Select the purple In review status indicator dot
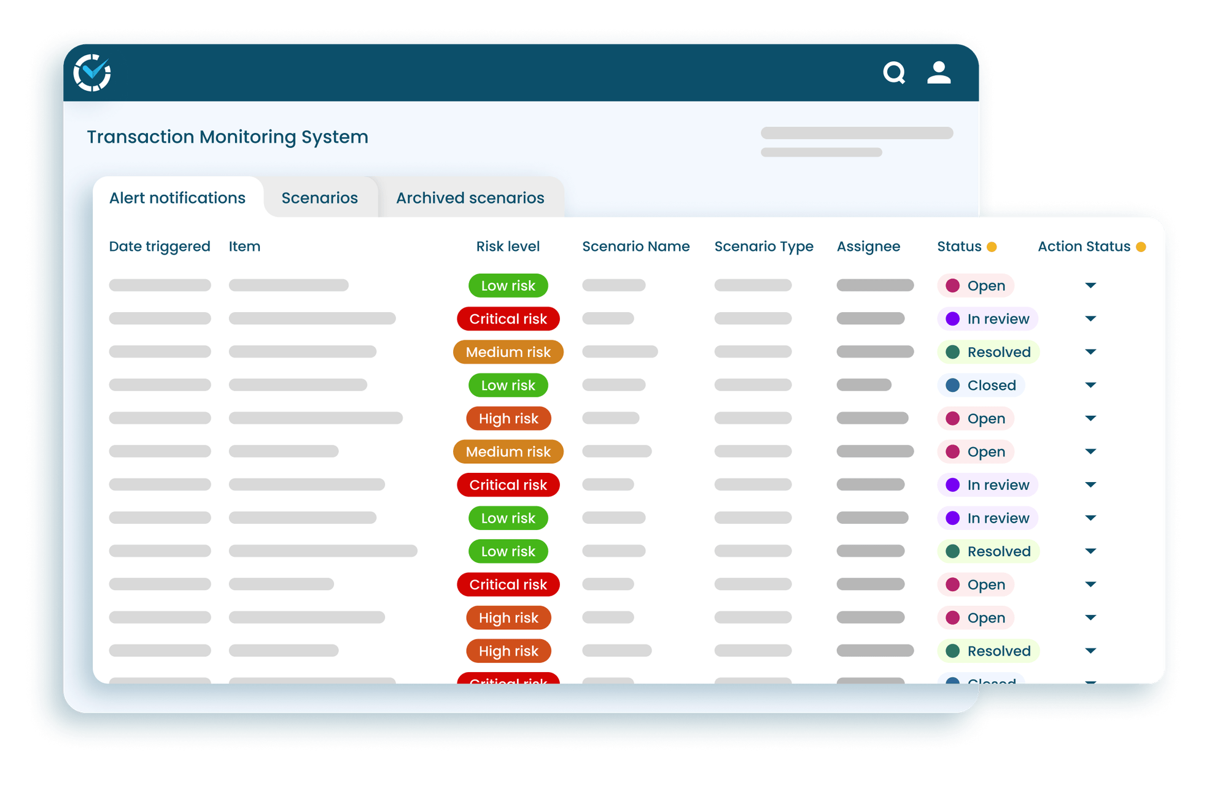This screenshot has width=1228, height=785. (x=952, y=318)
